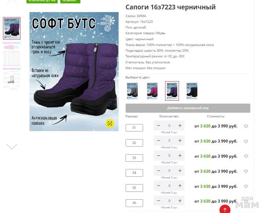Increase quantity for size 31 with plus
264x213 pixels.
pos(180,125)
